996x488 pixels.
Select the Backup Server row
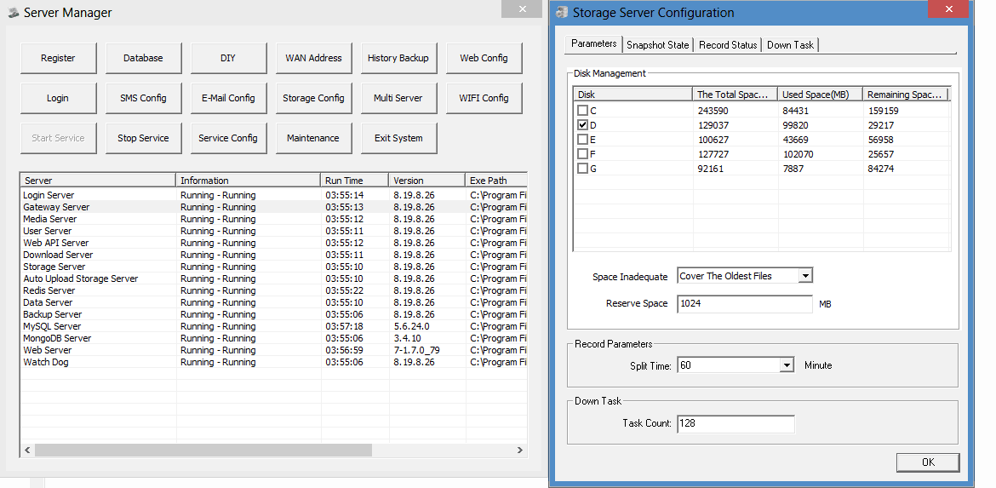(x=274, y=314)
